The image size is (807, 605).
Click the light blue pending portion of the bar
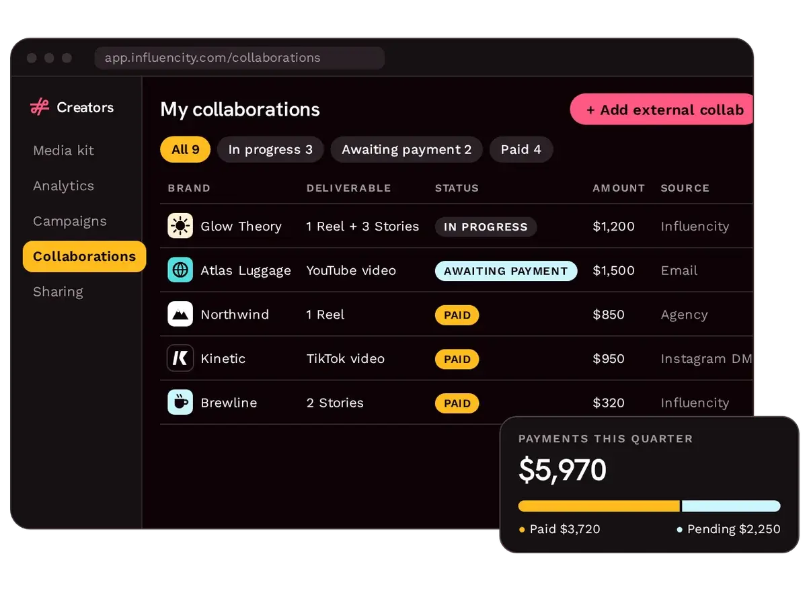tap(731, 506)
